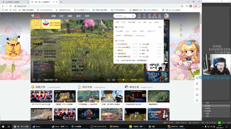
Task: Select the CRAZY112 history search tag
Action: [151, 31]
